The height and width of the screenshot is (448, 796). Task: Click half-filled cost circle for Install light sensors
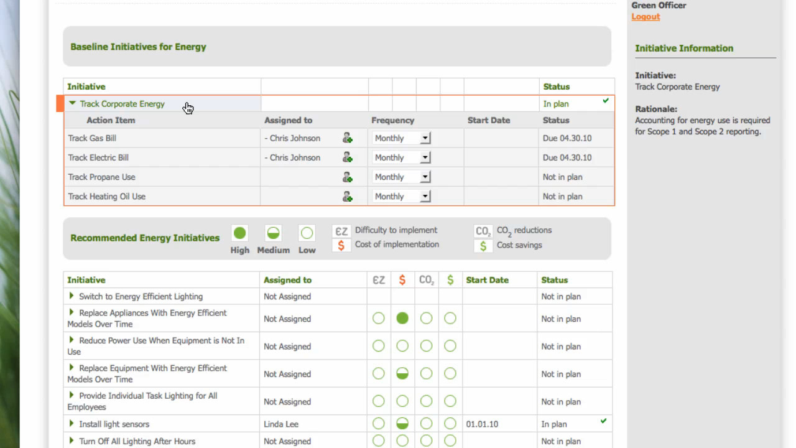pos(402,424)
